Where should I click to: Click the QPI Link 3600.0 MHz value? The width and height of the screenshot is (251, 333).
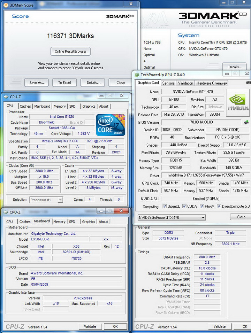(x=44, y=188)
